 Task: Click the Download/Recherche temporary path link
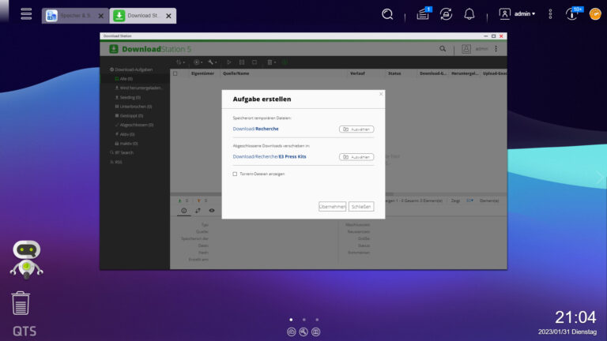[255, 129]
